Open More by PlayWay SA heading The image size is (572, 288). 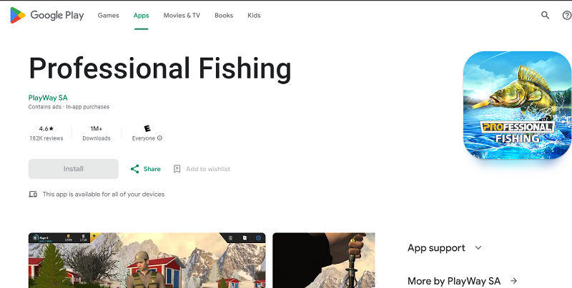(x=454, y=281)
